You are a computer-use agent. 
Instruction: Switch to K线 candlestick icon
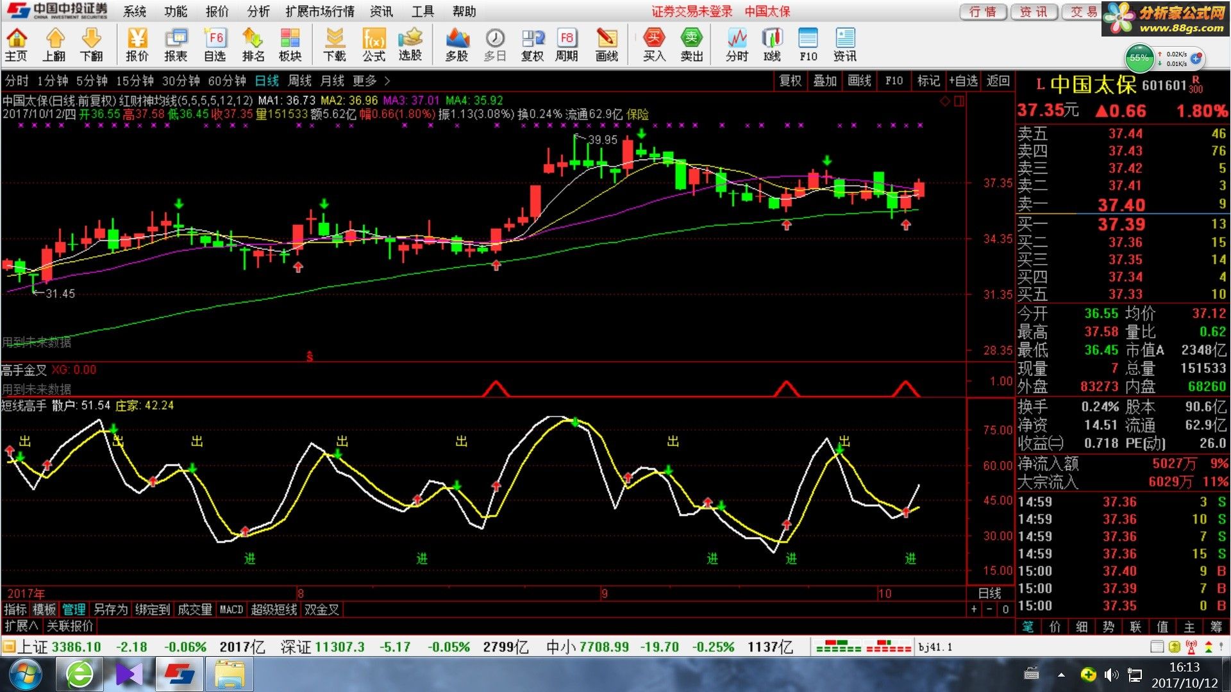pyautogui.click(x=773, y=45)
